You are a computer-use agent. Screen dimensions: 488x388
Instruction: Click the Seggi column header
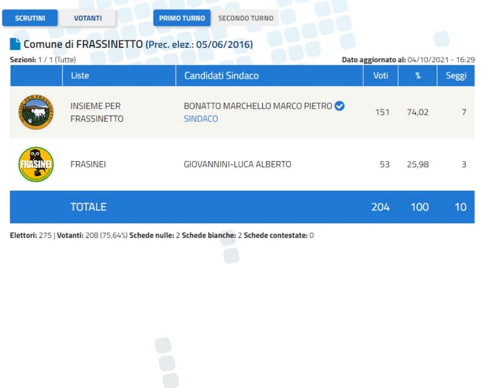point(456,75)
